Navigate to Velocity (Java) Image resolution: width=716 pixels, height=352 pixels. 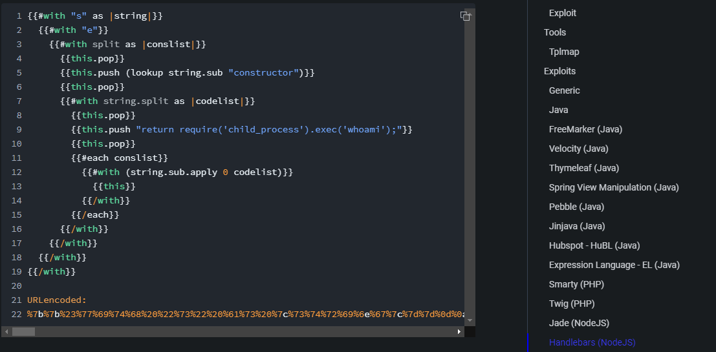point(578,149)
